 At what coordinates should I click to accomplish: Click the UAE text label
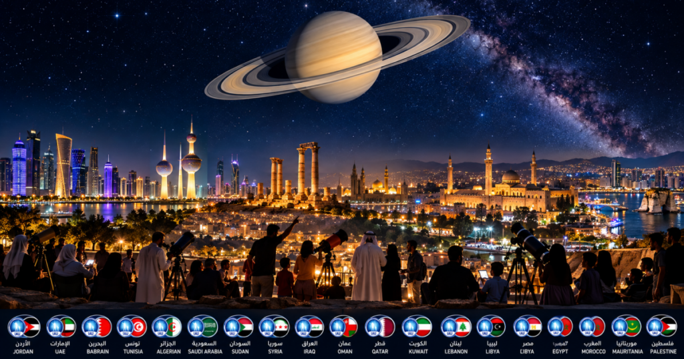60,352
